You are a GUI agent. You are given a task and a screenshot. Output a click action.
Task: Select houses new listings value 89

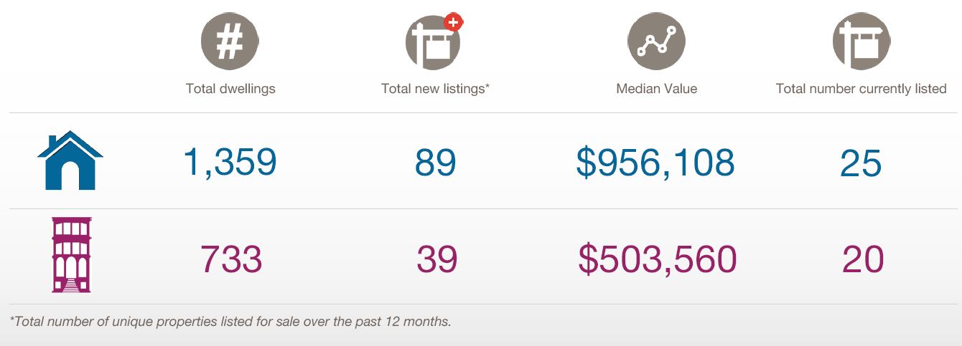[435, 163]
